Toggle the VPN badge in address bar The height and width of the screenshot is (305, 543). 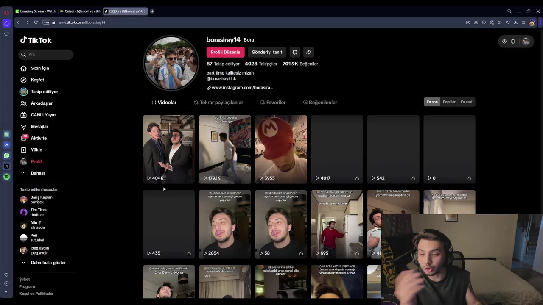(46, 22)
